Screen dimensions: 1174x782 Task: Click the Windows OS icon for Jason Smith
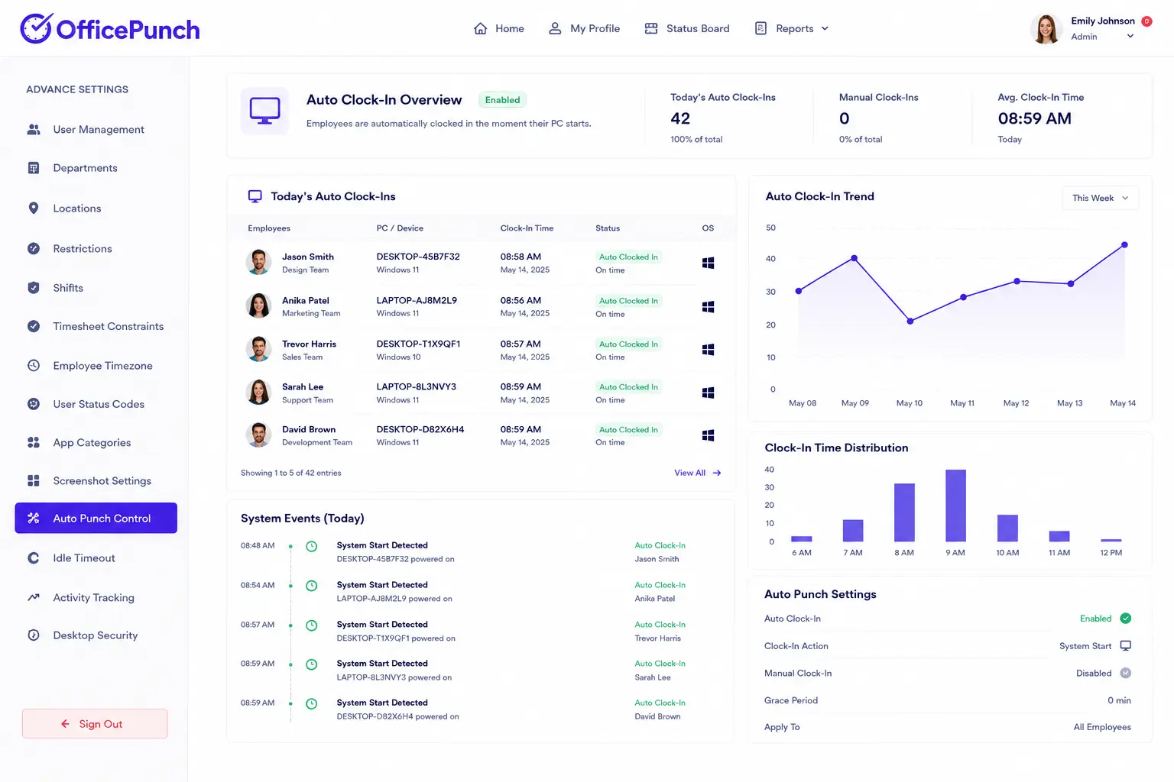[x=709, y=263]
